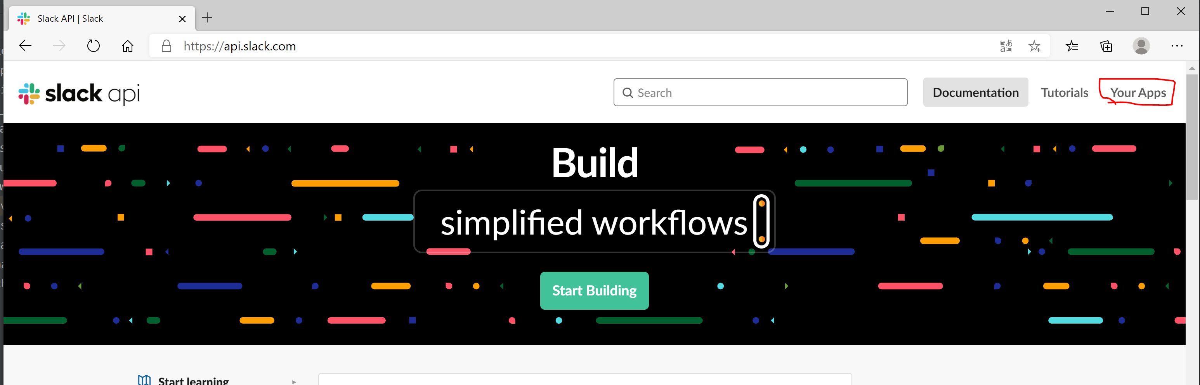Click the browser forward arrow
1200x385 pixels.
pyautogui.click(x=59, y=46)
